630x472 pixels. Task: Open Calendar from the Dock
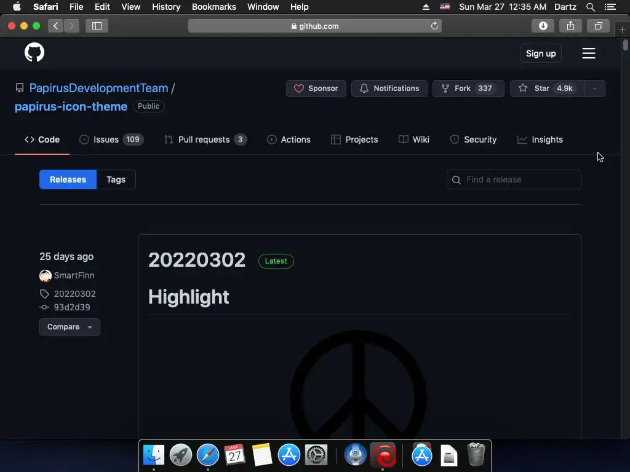[x=234, y=455]
